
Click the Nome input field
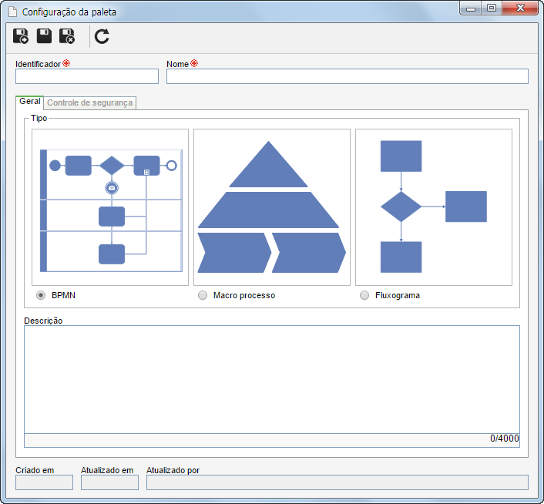348,76
